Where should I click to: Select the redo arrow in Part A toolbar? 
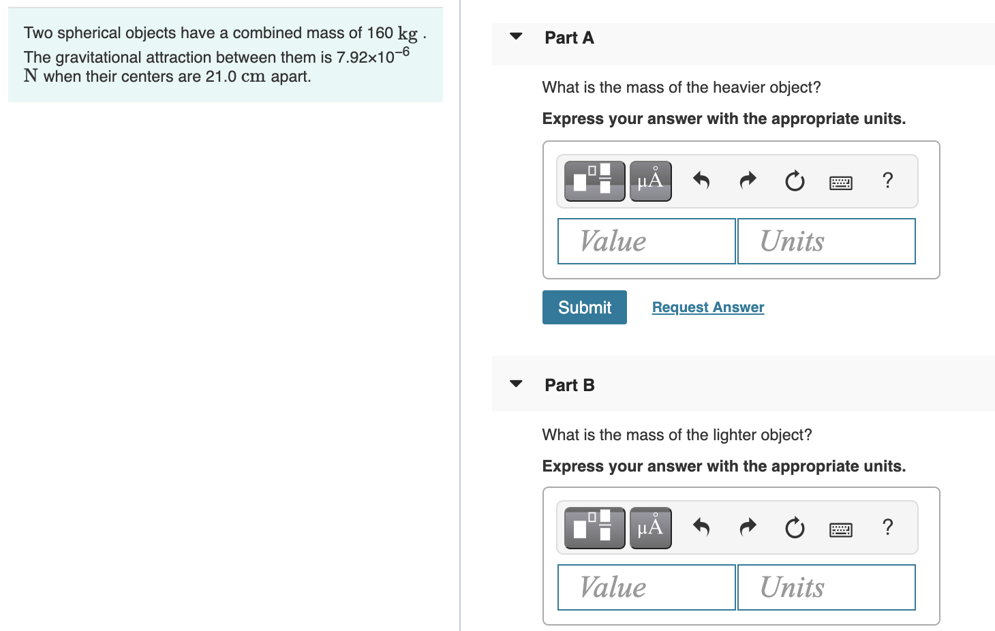(747, 181)
